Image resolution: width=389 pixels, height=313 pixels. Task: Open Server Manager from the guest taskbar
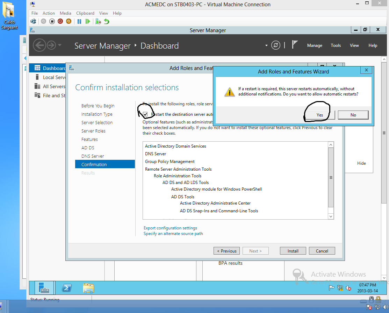pyautogui.click(x=44, y=288)
